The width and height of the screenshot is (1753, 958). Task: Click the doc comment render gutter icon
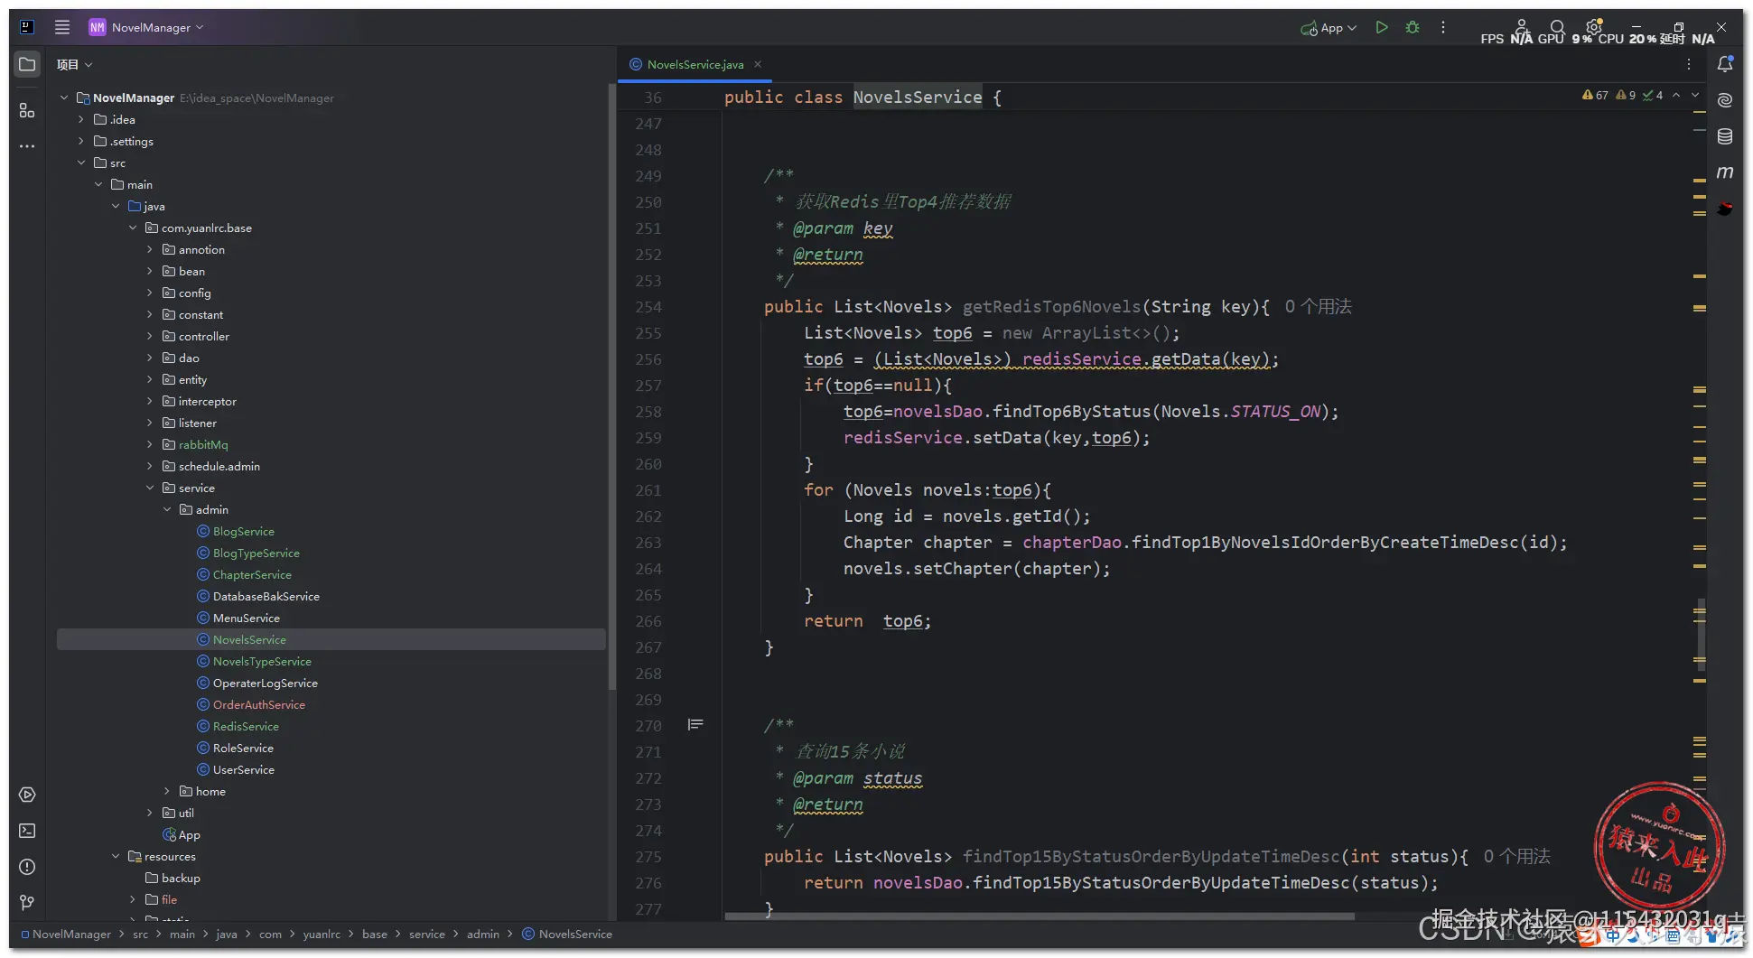click(x=695, y=725)
